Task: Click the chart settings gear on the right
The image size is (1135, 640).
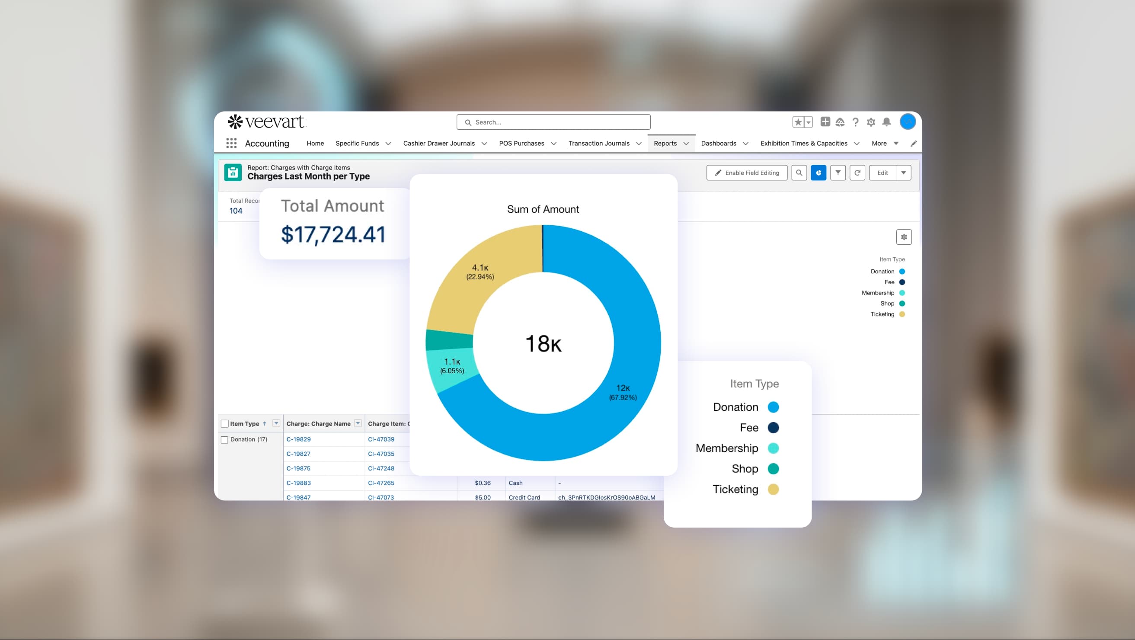Action: pyautogui.click(x=904, y=237)
